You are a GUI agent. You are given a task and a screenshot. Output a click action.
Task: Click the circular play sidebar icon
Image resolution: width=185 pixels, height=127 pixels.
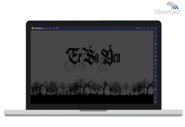[155, 52]
